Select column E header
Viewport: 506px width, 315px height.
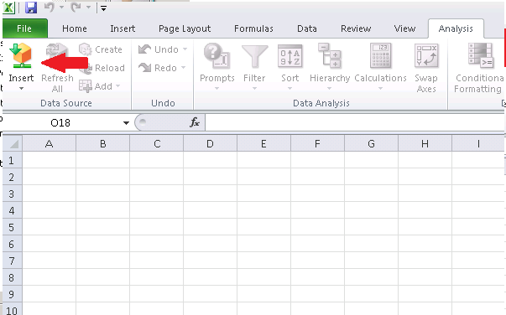(263, 143)
